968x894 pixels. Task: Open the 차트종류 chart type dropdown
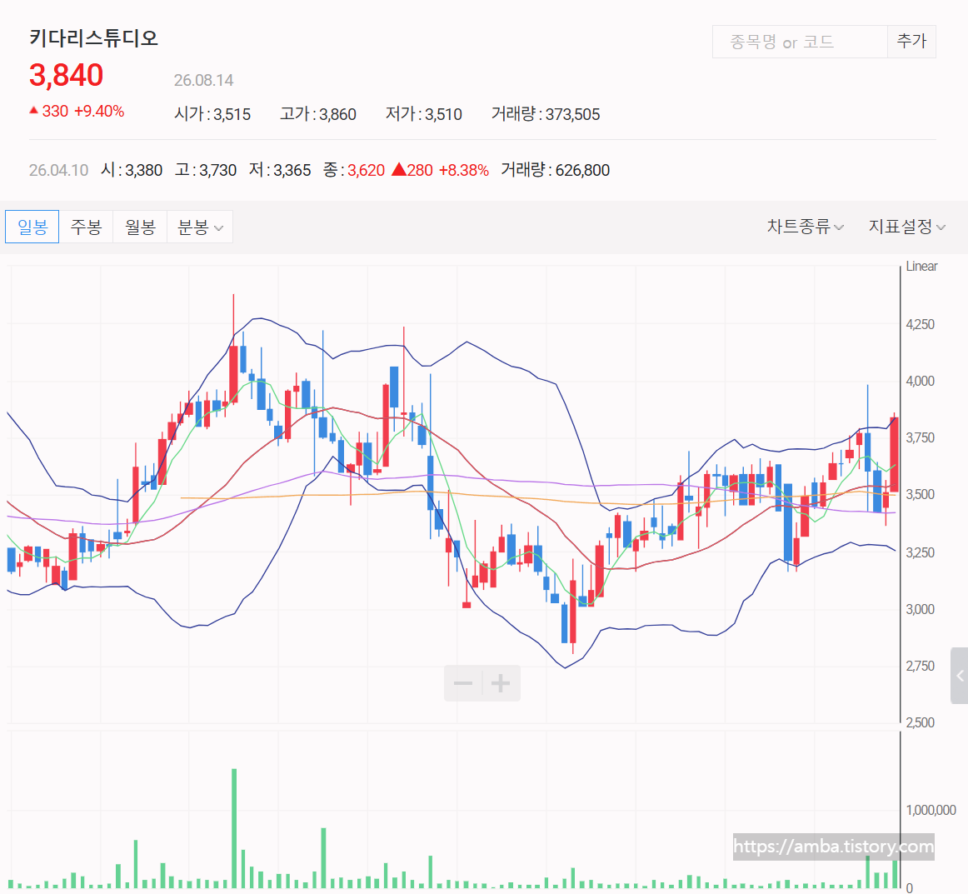click(805, 227)
